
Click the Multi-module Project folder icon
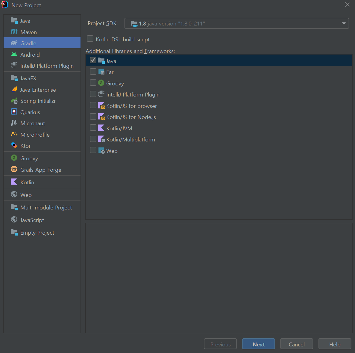[14, 207]
